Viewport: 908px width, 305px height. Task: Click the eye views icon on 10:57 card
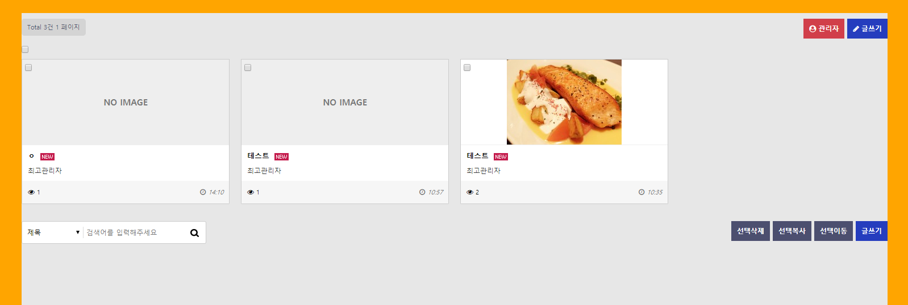pyautogui.click(x=251, y=192)
